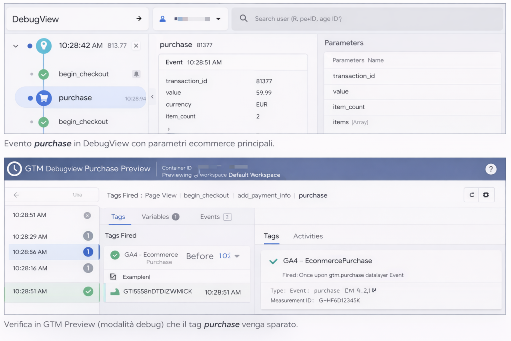Viewport: 511px width, 341px height.
Task: Collapse the 10:28:42 AM timeline group
Action: 15,46
